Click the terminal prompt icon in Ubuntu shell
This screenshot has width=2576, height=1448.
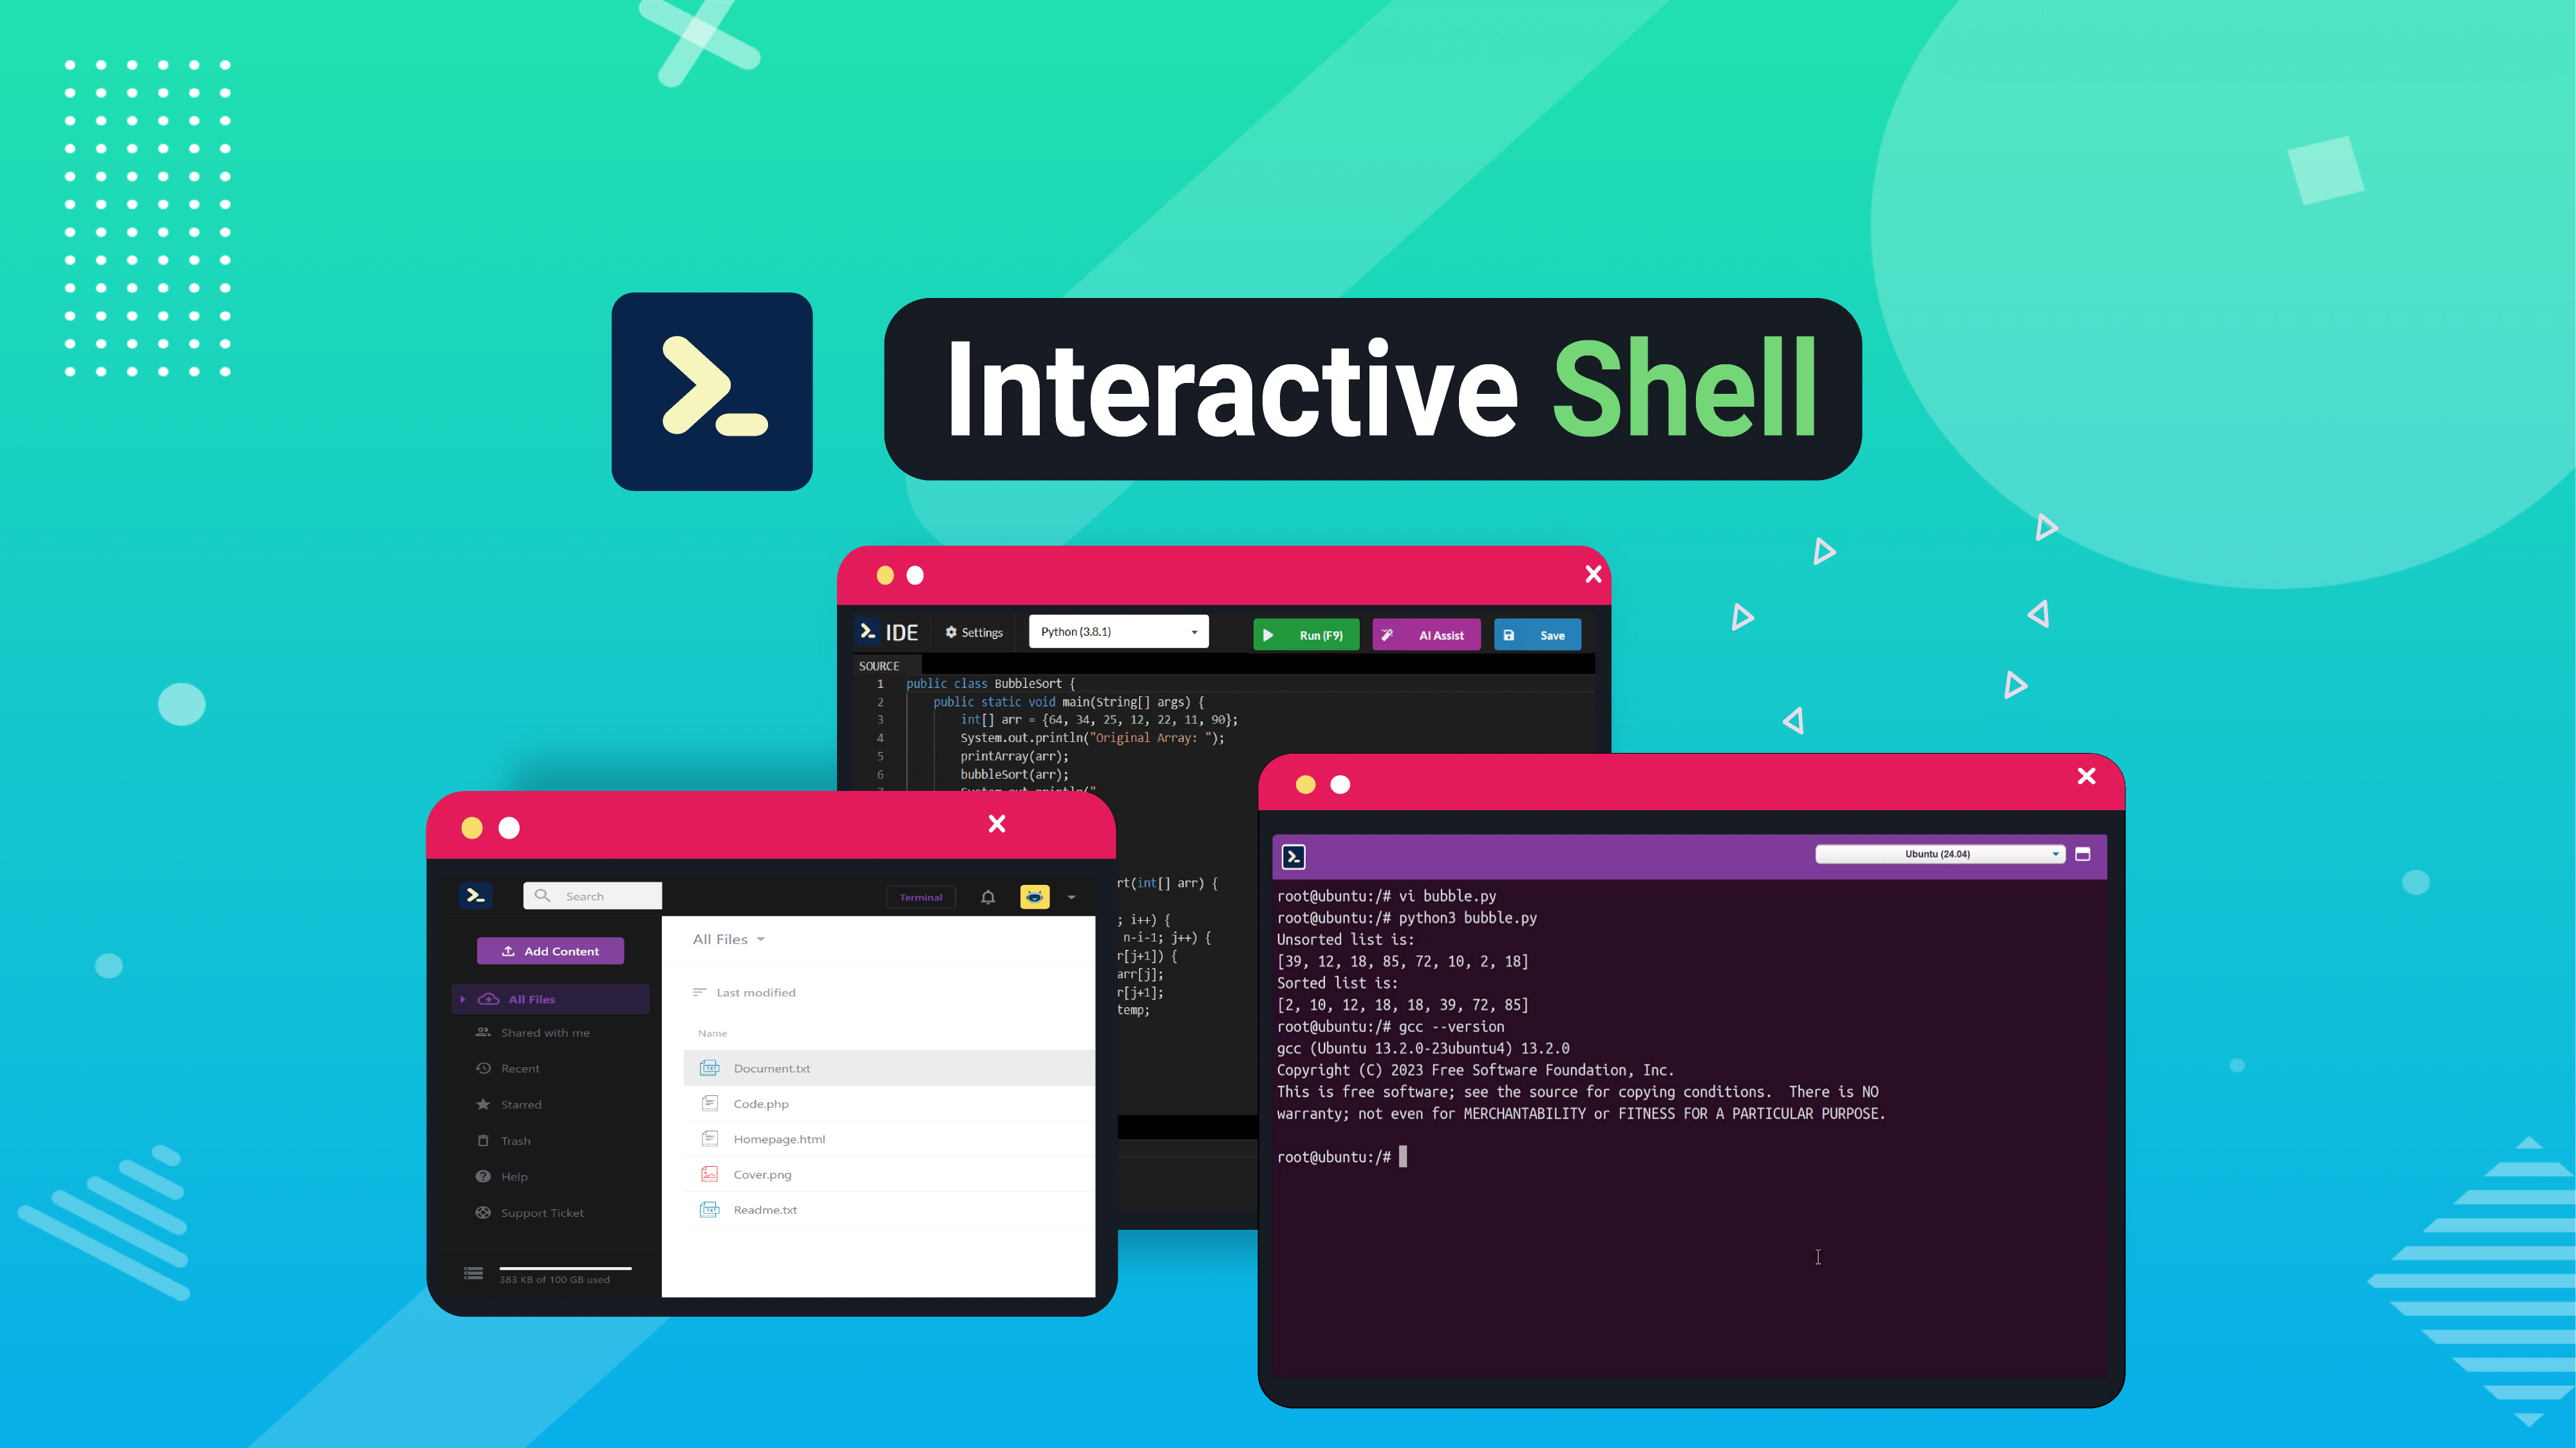[1293, 856]
